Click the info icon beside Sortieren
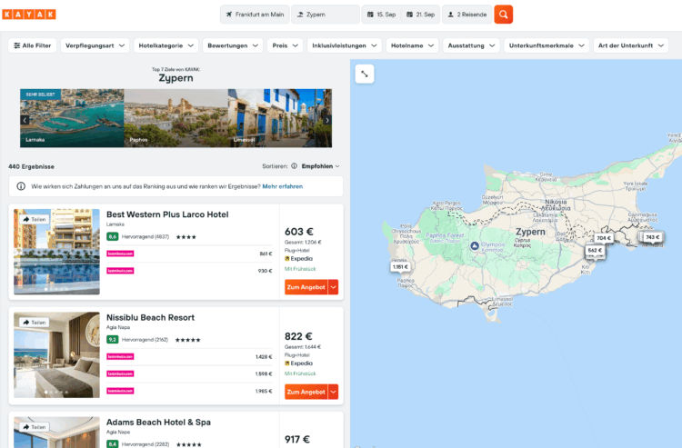This screenshot has height=448, width=682. (x=294, y=166)
